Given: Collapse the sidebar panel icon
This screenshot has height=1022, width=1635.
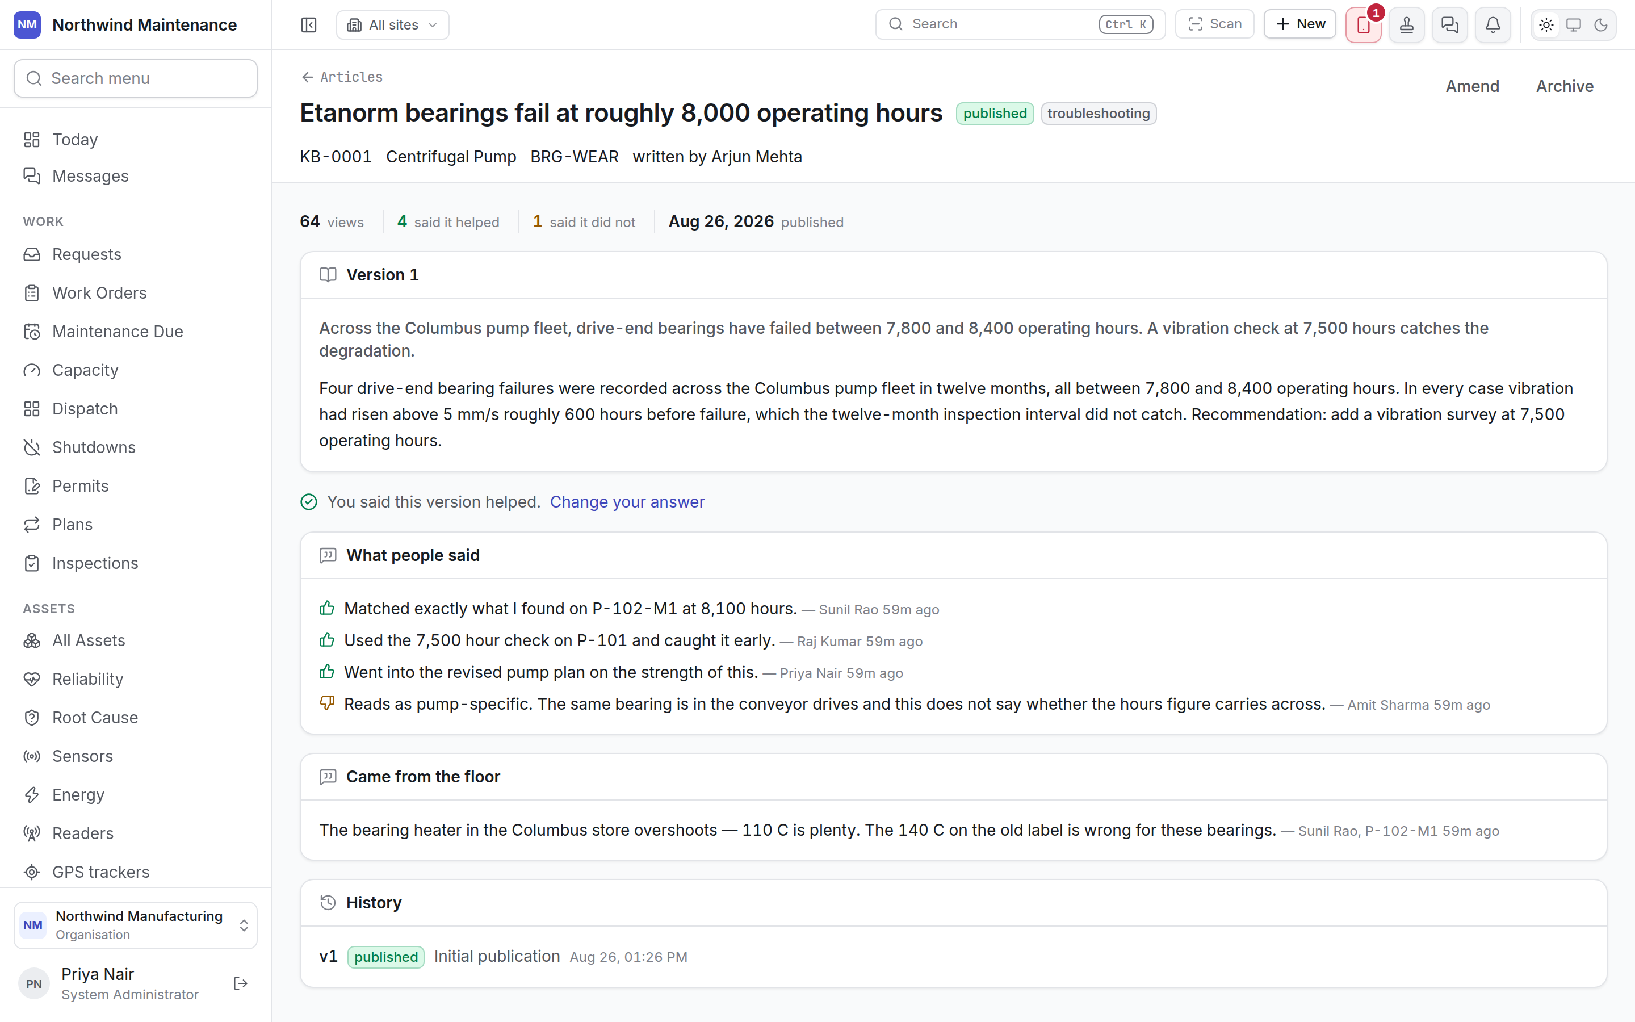Looking at the screenshot, I should (309, 25).
